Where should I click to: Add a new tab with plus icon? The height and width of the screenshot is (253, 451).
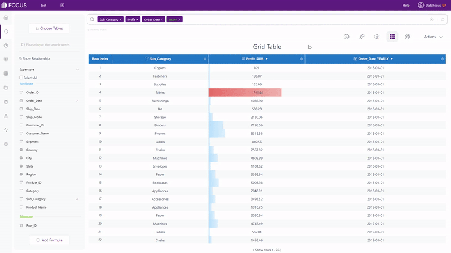pos(62,5)
